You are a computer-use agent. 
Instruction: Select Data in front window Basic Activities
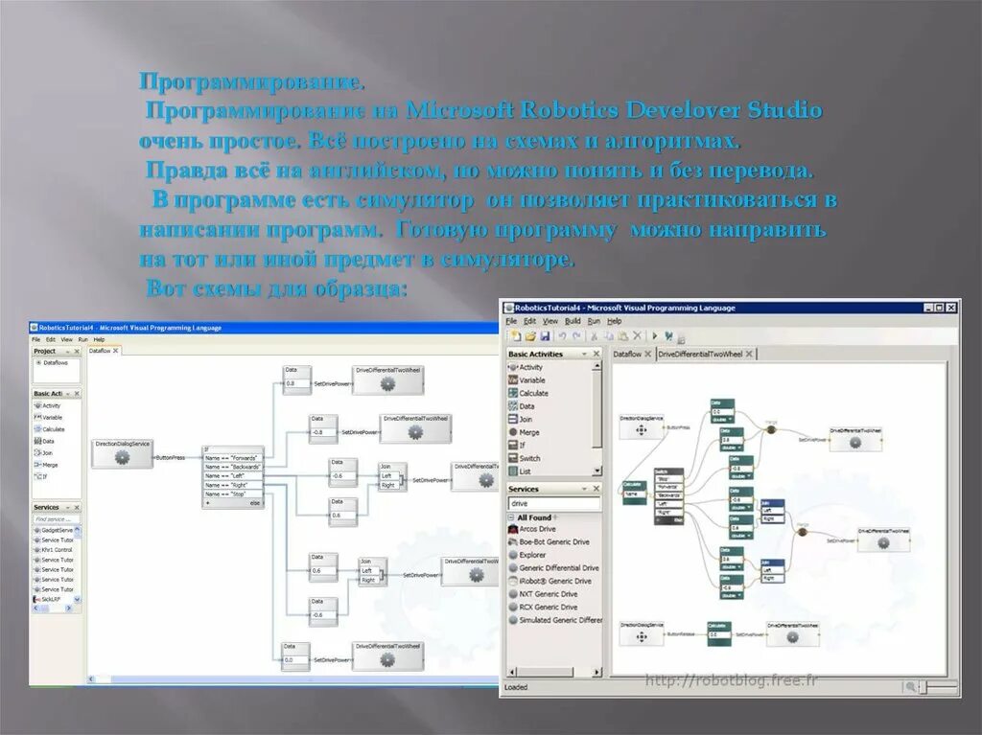pyautogui.click(x=521, y=406)
